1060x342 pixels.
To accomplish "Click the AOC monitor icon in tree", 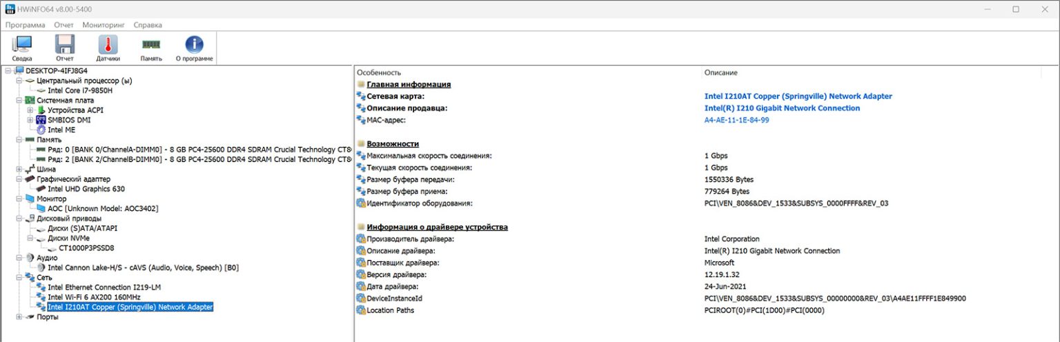I will coord(41,208).
